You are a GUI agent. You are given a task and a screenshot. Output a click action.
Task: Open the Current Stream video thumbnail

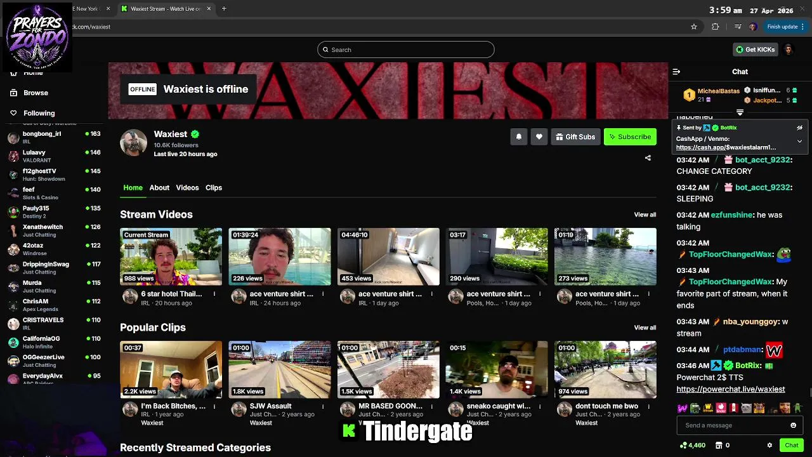pos(171,256)
